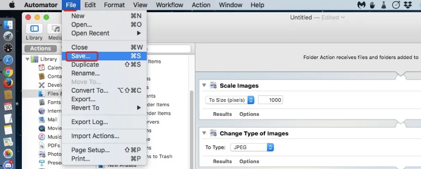Collapse the Scale Images action triangle

pos(204,85)
